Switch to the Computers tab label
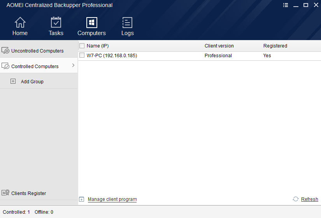Viewport: 321px width, 218px height. pos(91,33)
